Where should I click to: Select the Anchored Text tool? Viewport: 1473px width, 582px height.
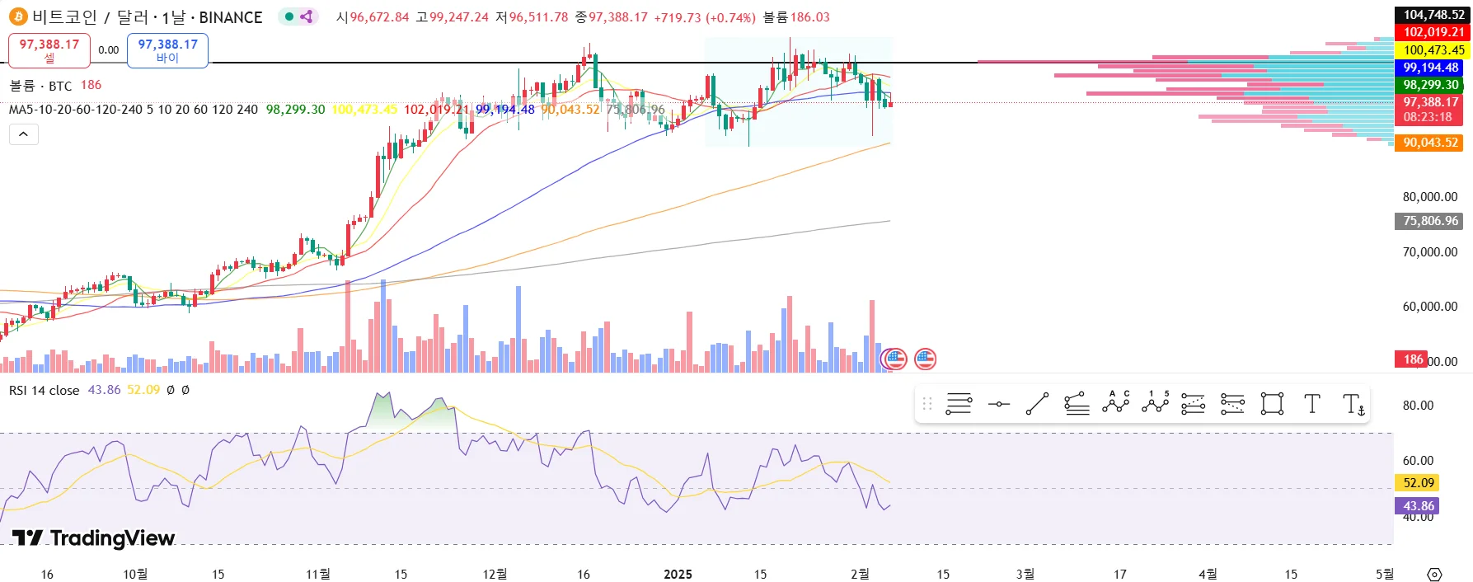[1353, 404]
